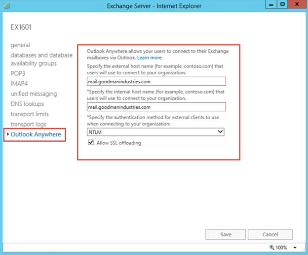
Task: Select the POP3 section
Action: click(x=18, y=73)
